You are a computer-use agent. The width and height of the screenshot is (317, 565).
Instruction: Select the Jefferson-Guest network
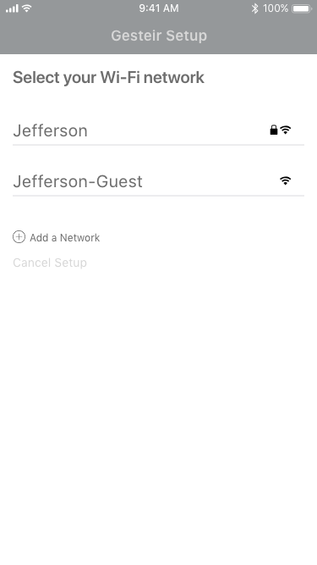tap(159, 181)
